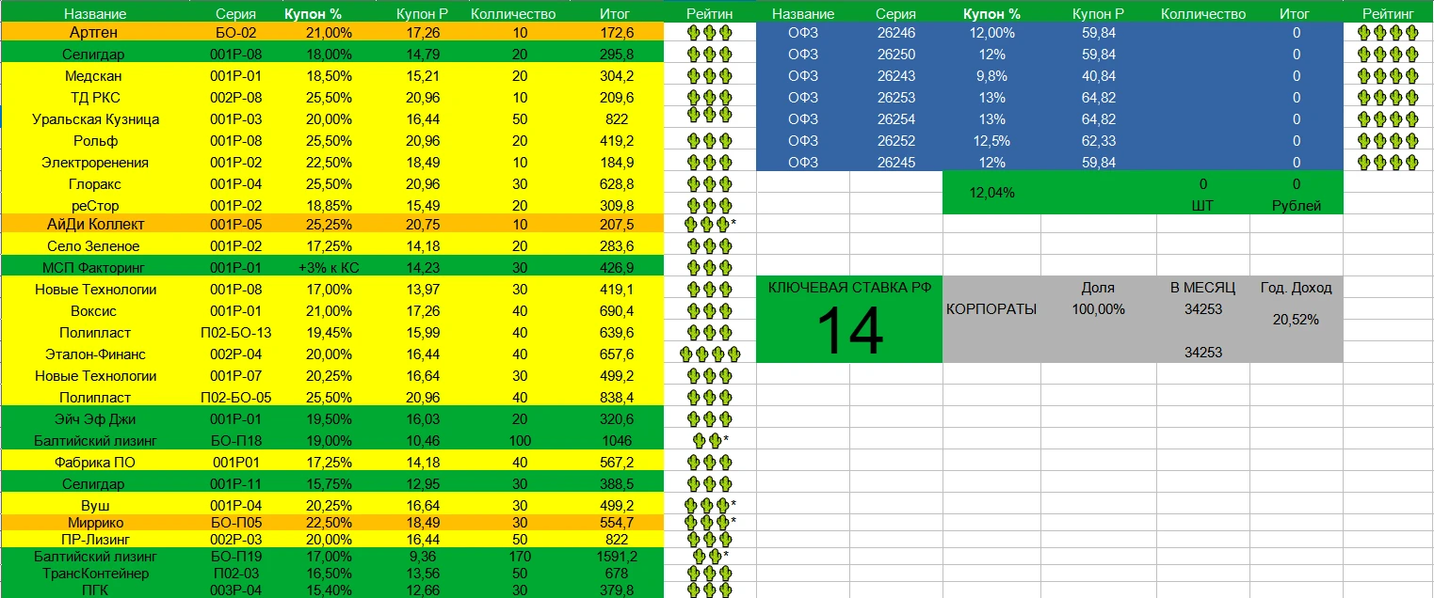Click the total cell 172,6

pos(618,32)
